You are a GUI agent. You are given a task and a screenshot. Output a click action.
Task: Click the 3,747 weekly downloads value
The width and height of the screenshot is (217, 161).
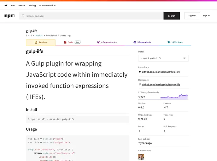141,97
